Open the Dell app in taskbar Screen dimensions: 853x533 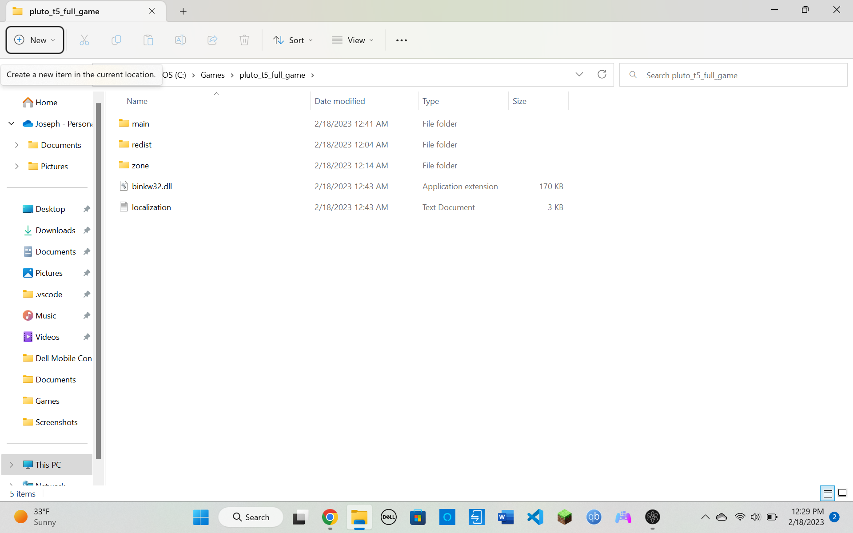(389, 517)
